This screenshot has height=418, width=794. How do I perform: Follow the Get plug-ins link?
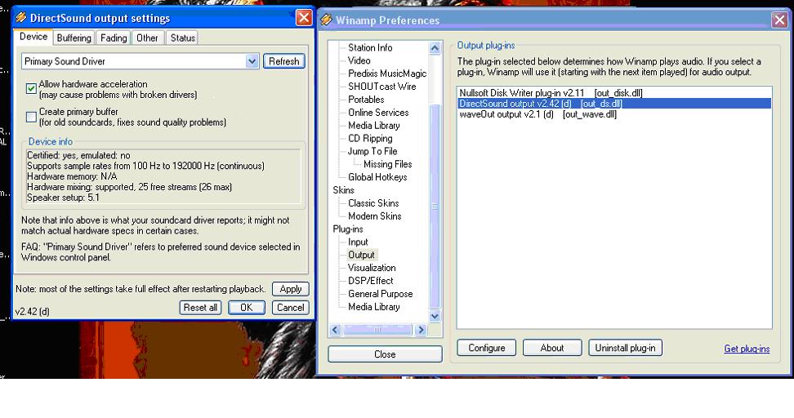(x=747, y=349)
